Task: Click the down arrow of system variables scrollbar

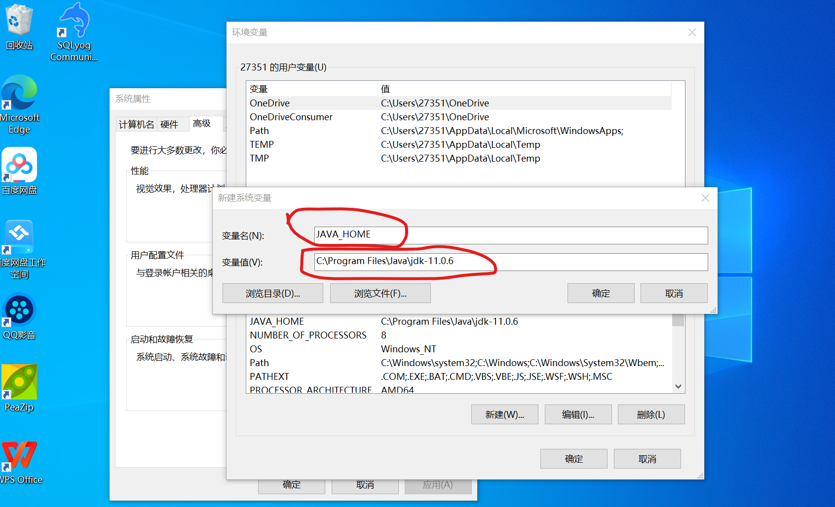Action: coord(679,386)
